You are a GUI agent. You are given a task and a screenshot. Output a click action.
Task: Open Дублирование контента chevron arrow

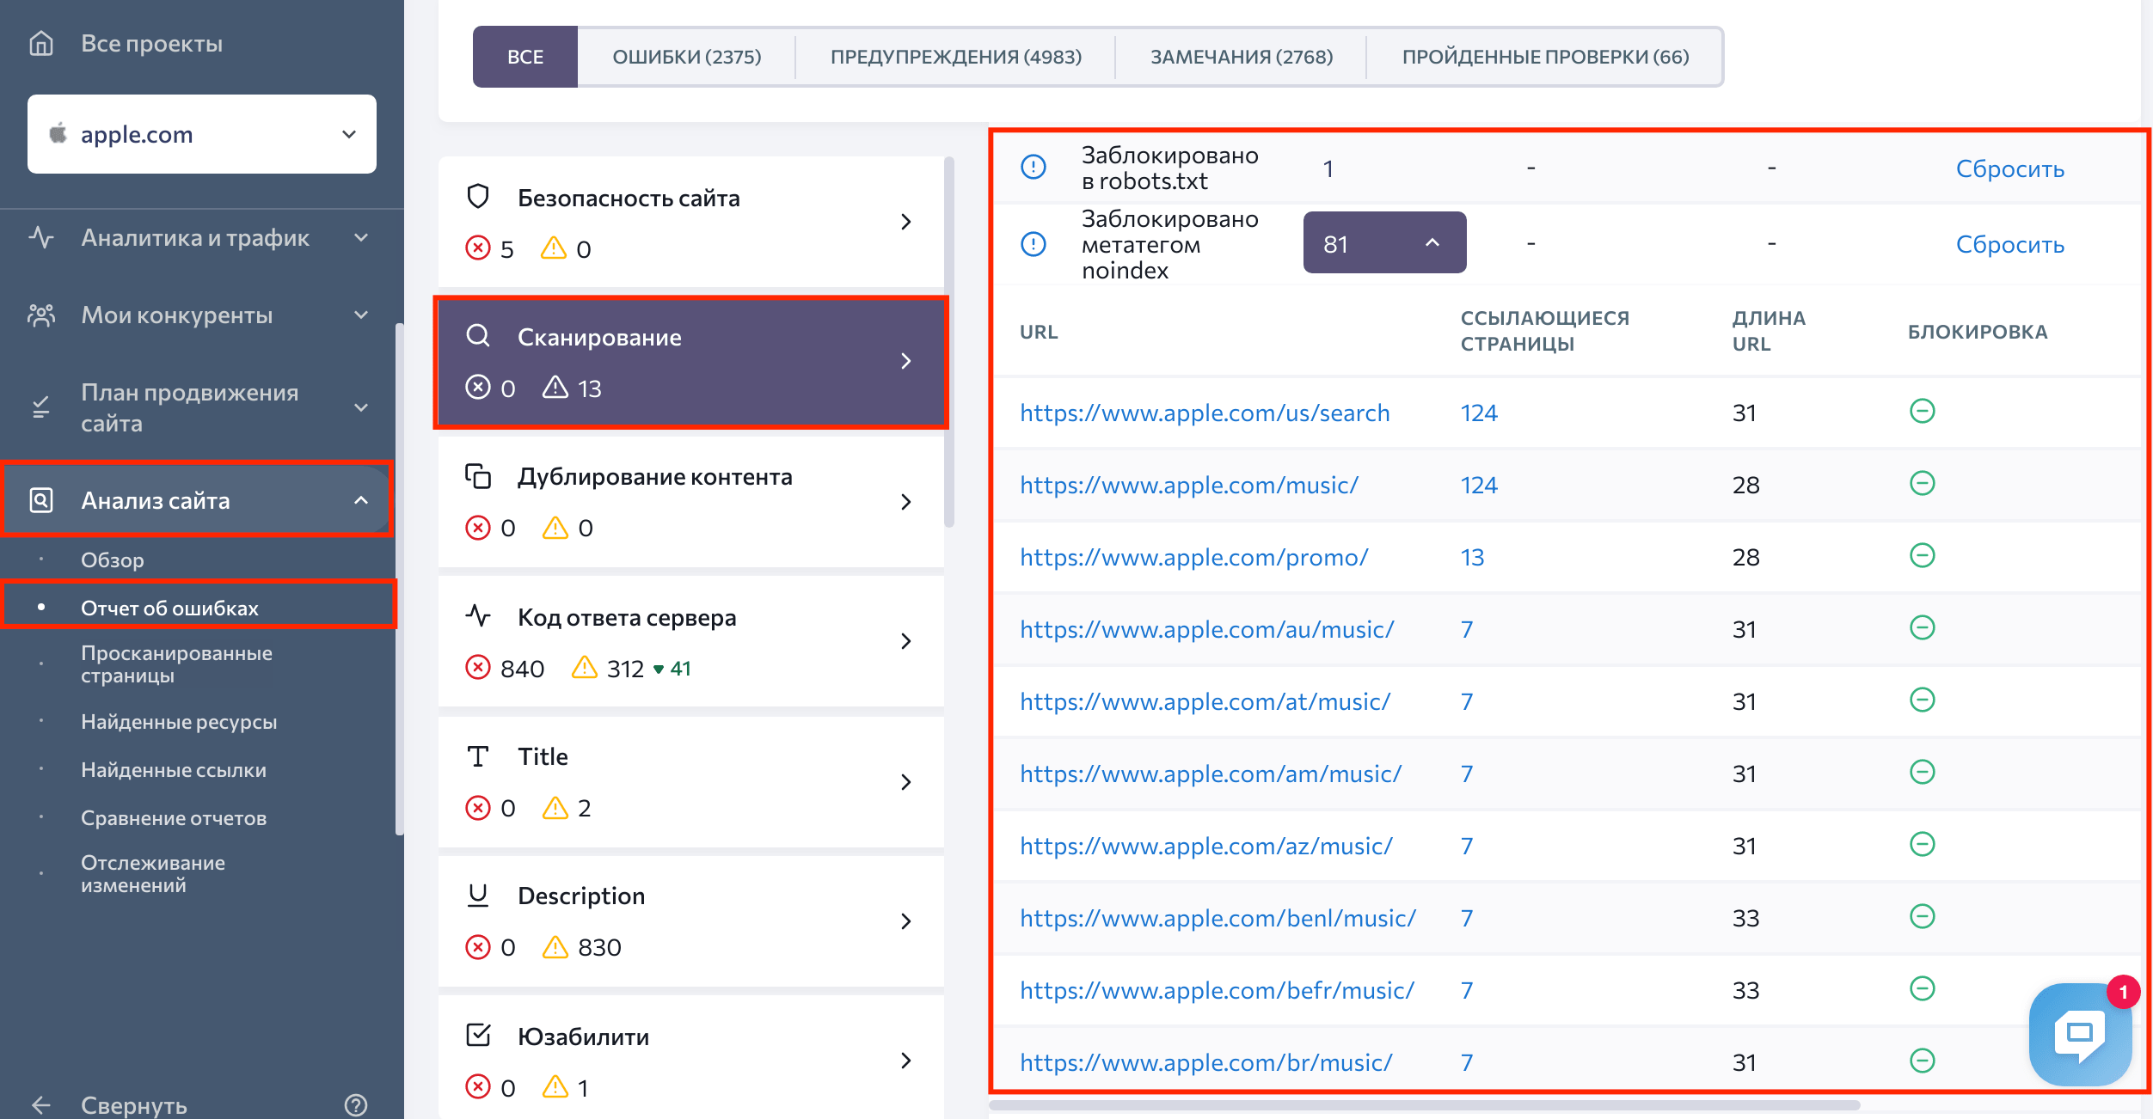906,502
